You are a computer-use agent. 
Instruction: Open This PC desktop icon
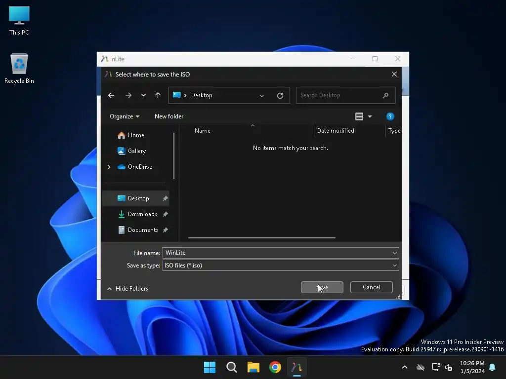point(19,20)
